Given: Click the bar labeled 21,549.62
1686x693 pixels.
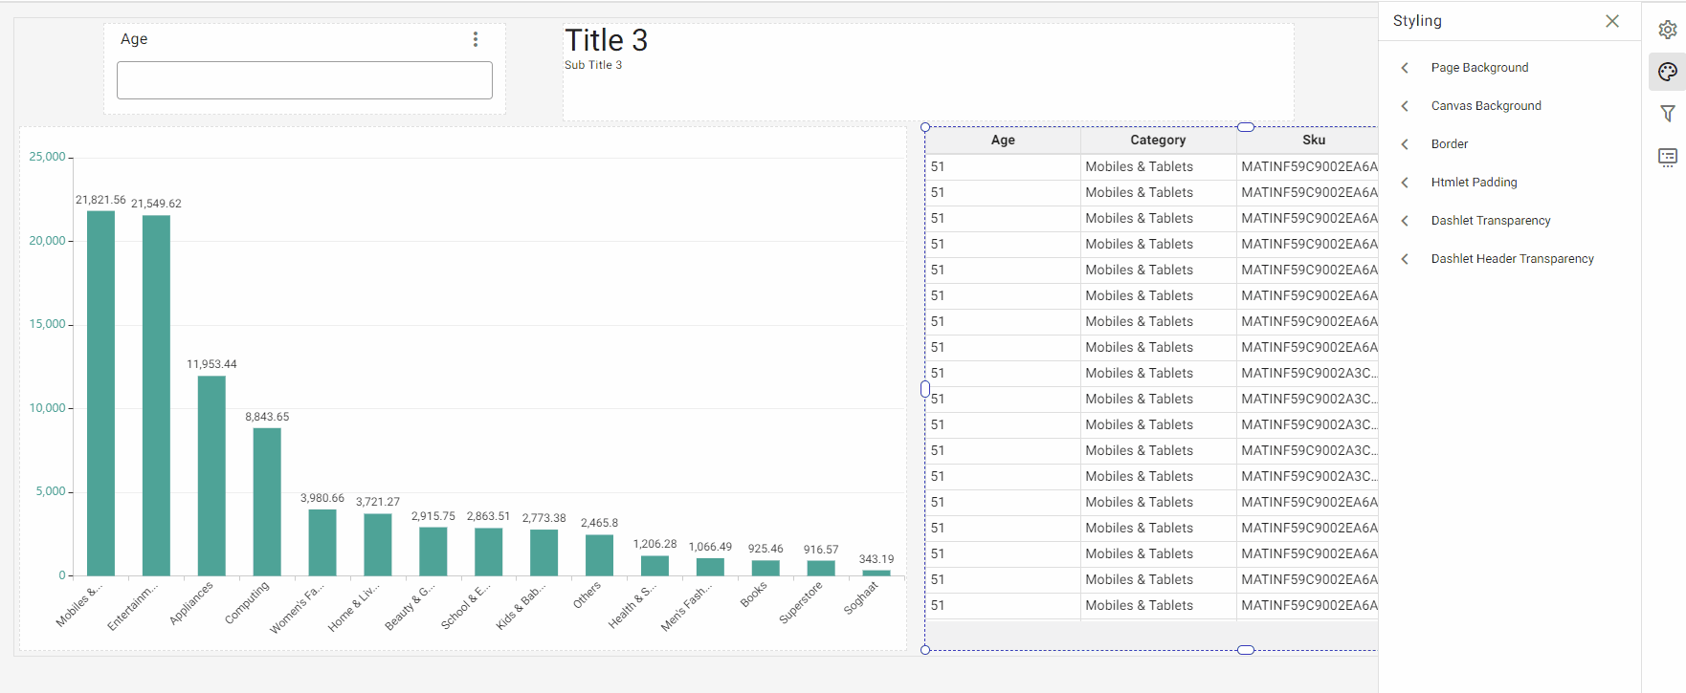Looking at the screenshot, I should click(x=156, y=396).
